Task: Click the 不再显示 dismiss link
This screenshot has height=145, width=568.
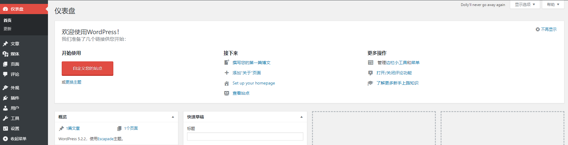Action: pyautogui.click(x=549, y=29)
